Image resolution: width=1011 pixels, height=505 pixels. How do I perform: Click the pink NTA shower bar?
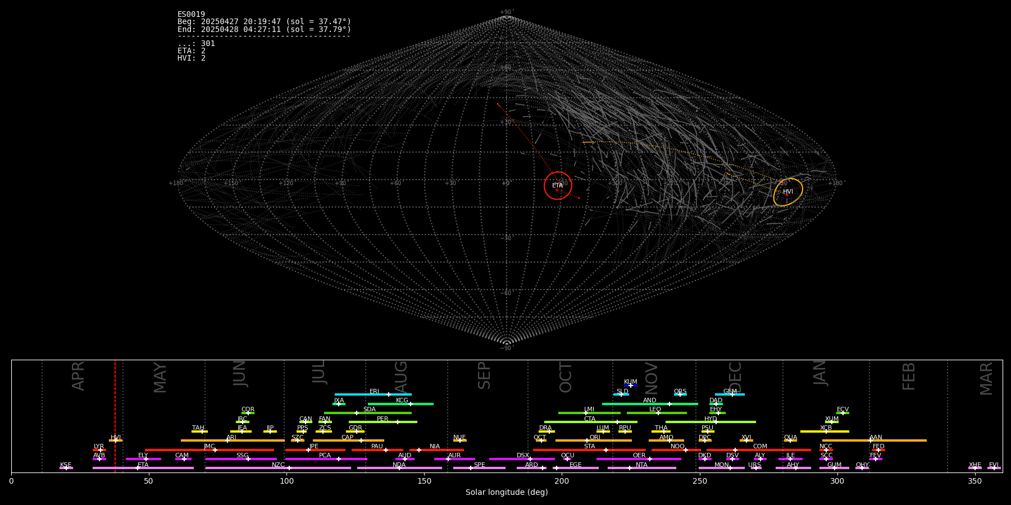coord(641,468)
